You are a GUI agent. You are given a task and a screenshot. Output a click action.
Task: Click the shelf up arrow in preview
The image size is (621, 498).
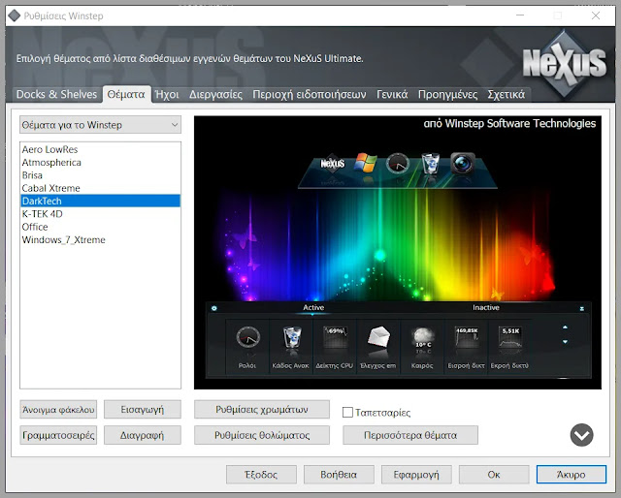(565, 327)
